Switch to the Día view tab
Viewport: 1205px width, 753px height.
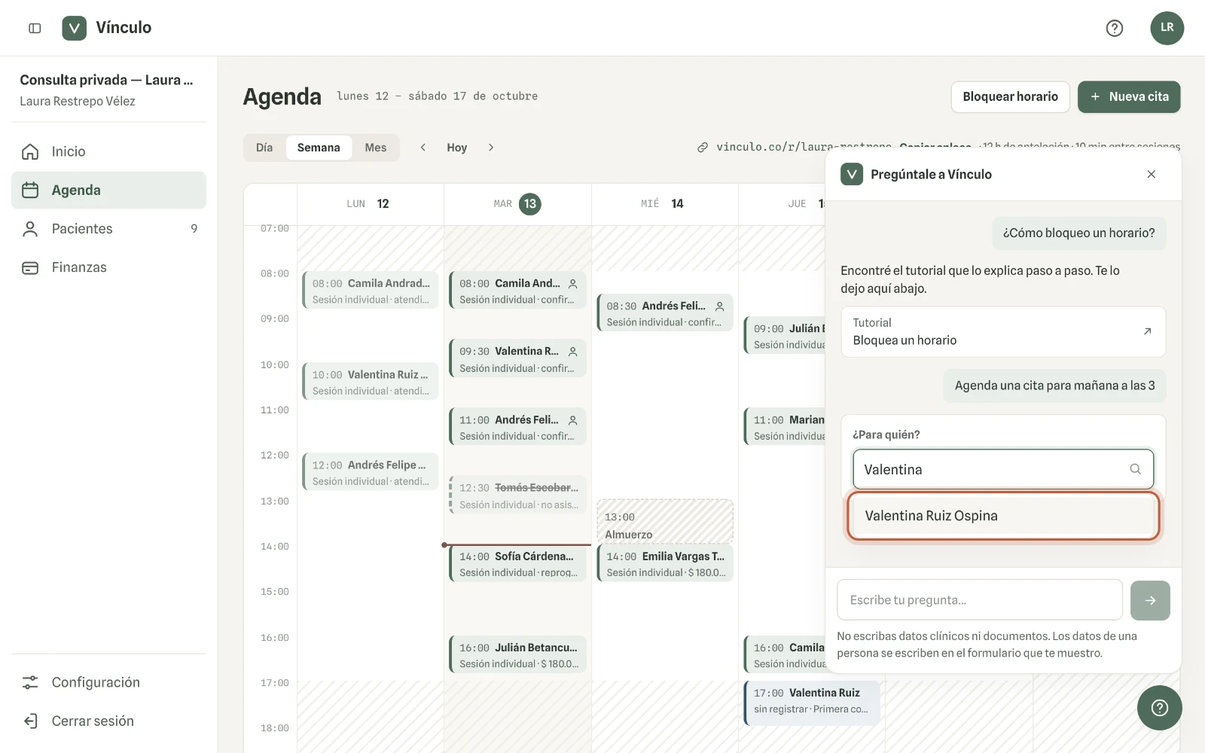click(264, 148)
